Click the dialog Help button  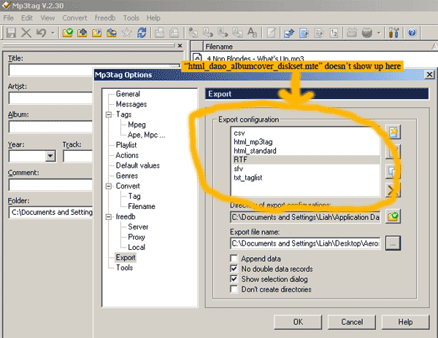click(405, 322)
